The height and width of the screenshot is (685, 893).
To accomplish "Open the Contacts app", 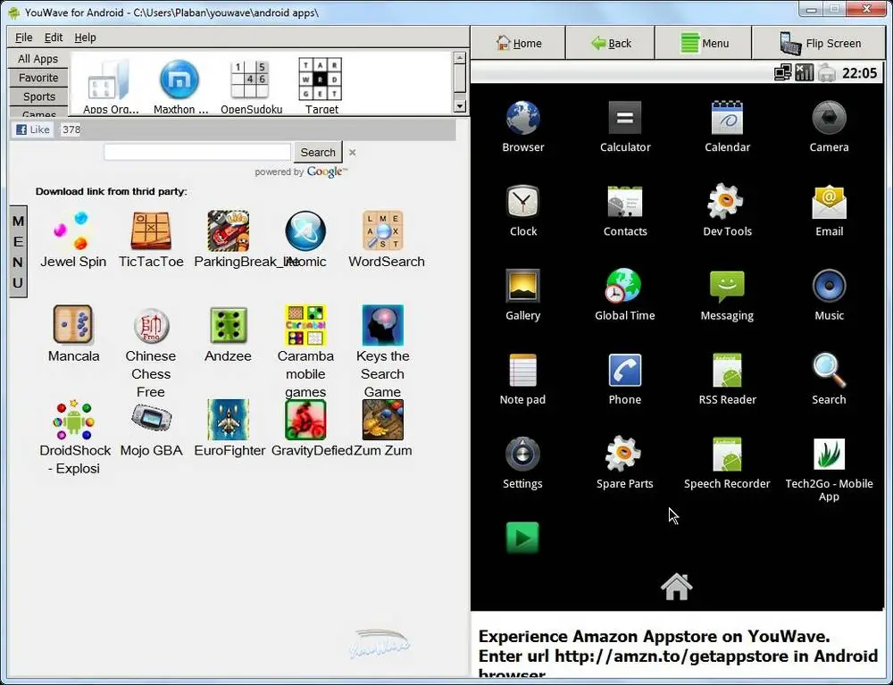I will tap(625, 202).
